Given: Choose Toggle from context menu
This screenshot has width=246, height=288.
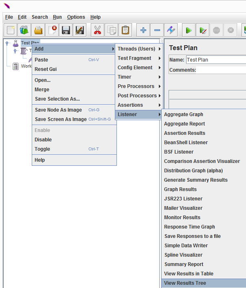Looking at the screenshot, I should [x=74, y=149].
